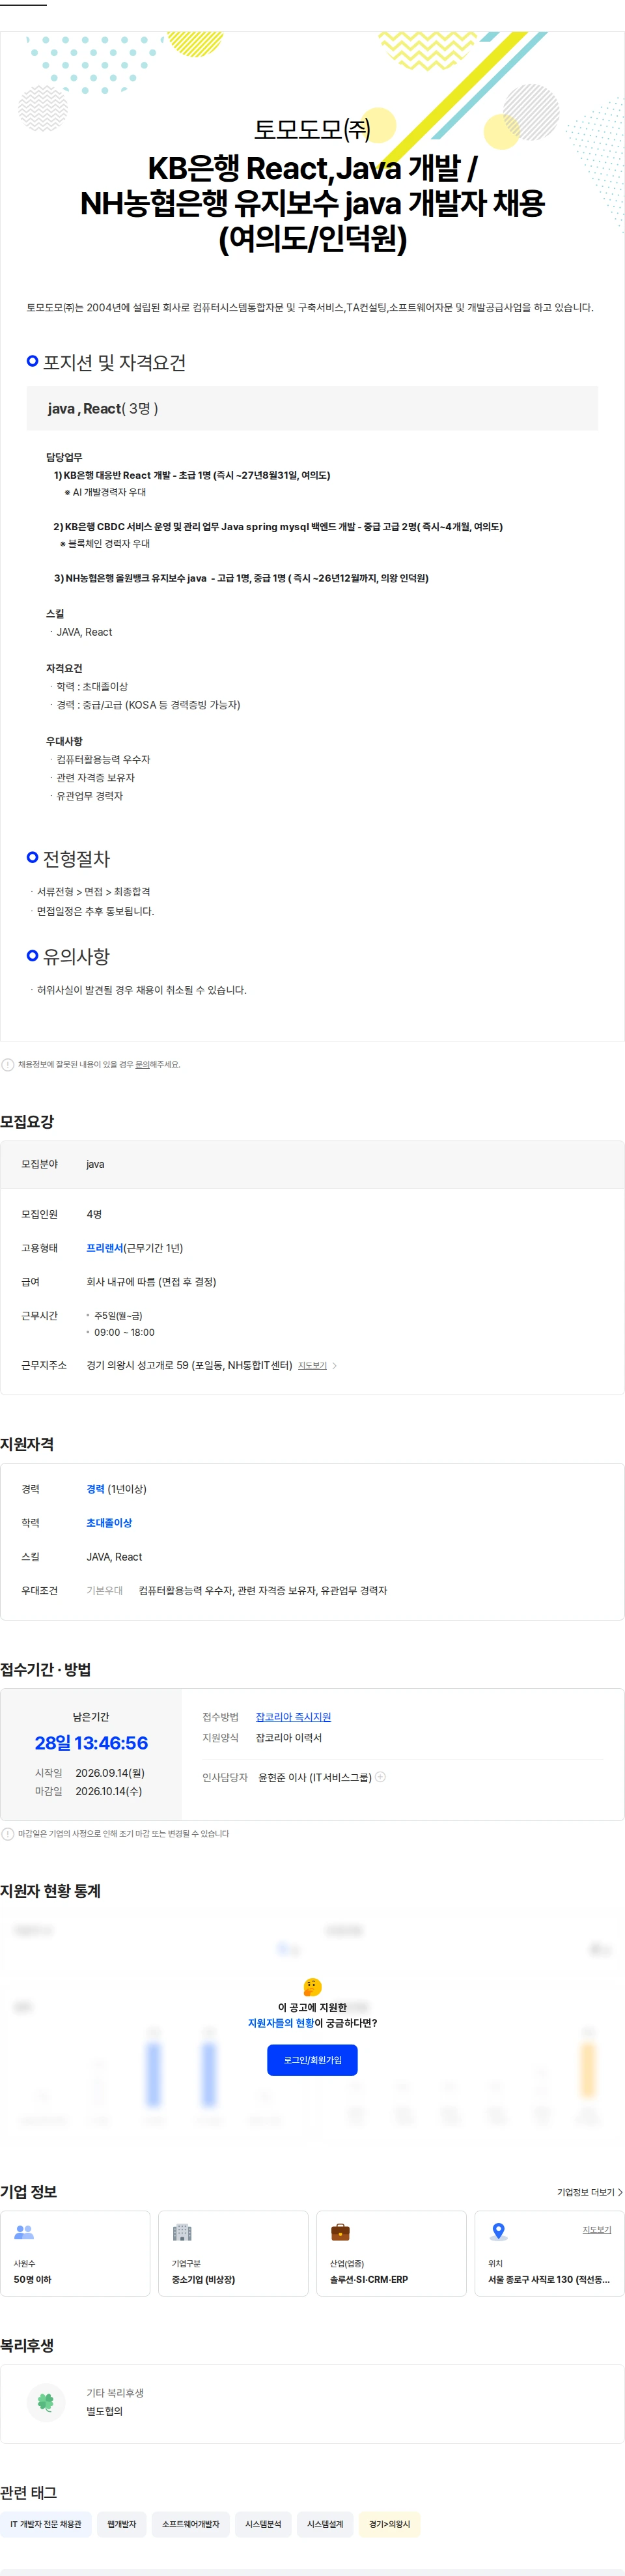Select the 시스템분석 tag

[x=263, y=2524]
